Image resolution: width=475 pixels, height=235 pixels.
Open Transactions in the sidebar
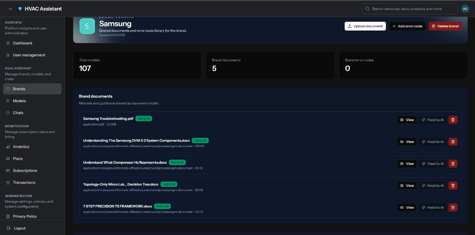tap(32, 182)
